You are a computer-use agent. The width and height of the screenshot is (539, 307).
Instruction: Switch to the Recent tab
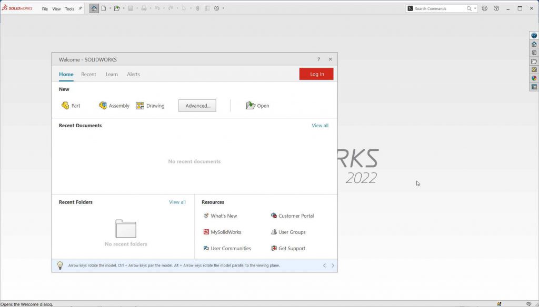[x=88, y=74]
